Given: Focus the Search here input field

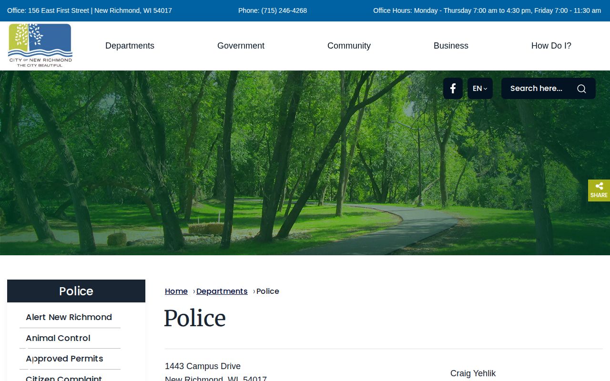Looking at the screenshot, I should [538, 89].
